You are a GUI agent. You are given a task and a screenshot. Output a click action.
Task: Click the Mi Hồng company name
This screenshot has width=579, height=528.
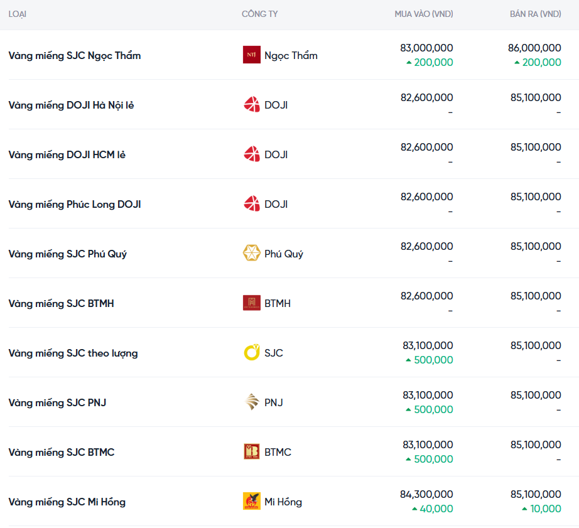coord(283,502)
